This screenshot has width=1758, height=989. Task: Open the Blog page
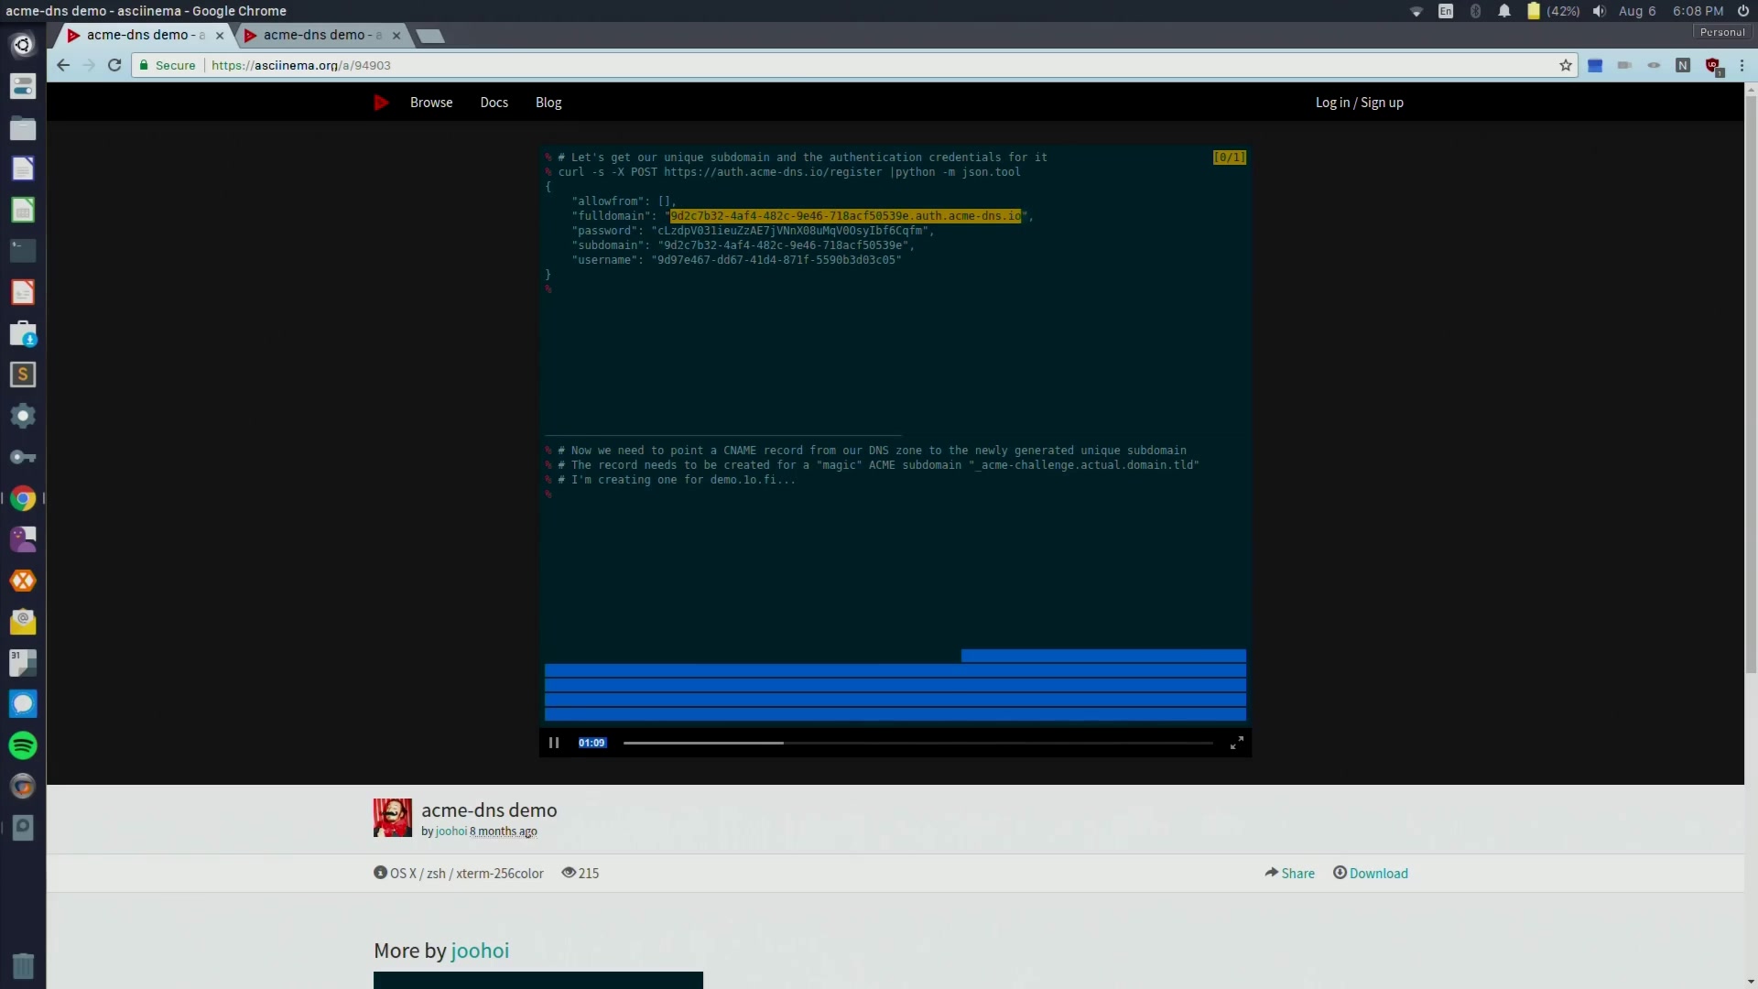tap(548, 103)
